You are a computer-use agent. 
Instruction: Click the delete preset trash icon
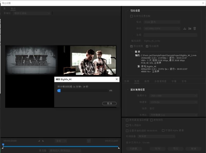coord(195,28)
